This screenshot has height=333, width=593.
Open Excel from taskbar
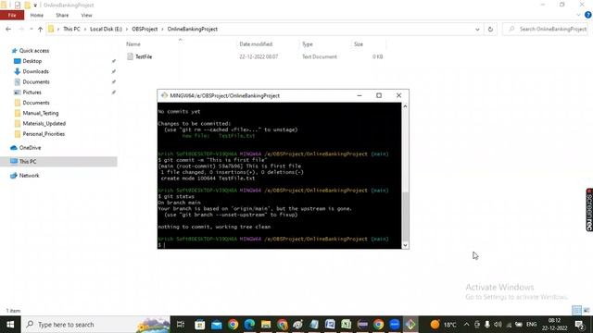click(346, 325)
